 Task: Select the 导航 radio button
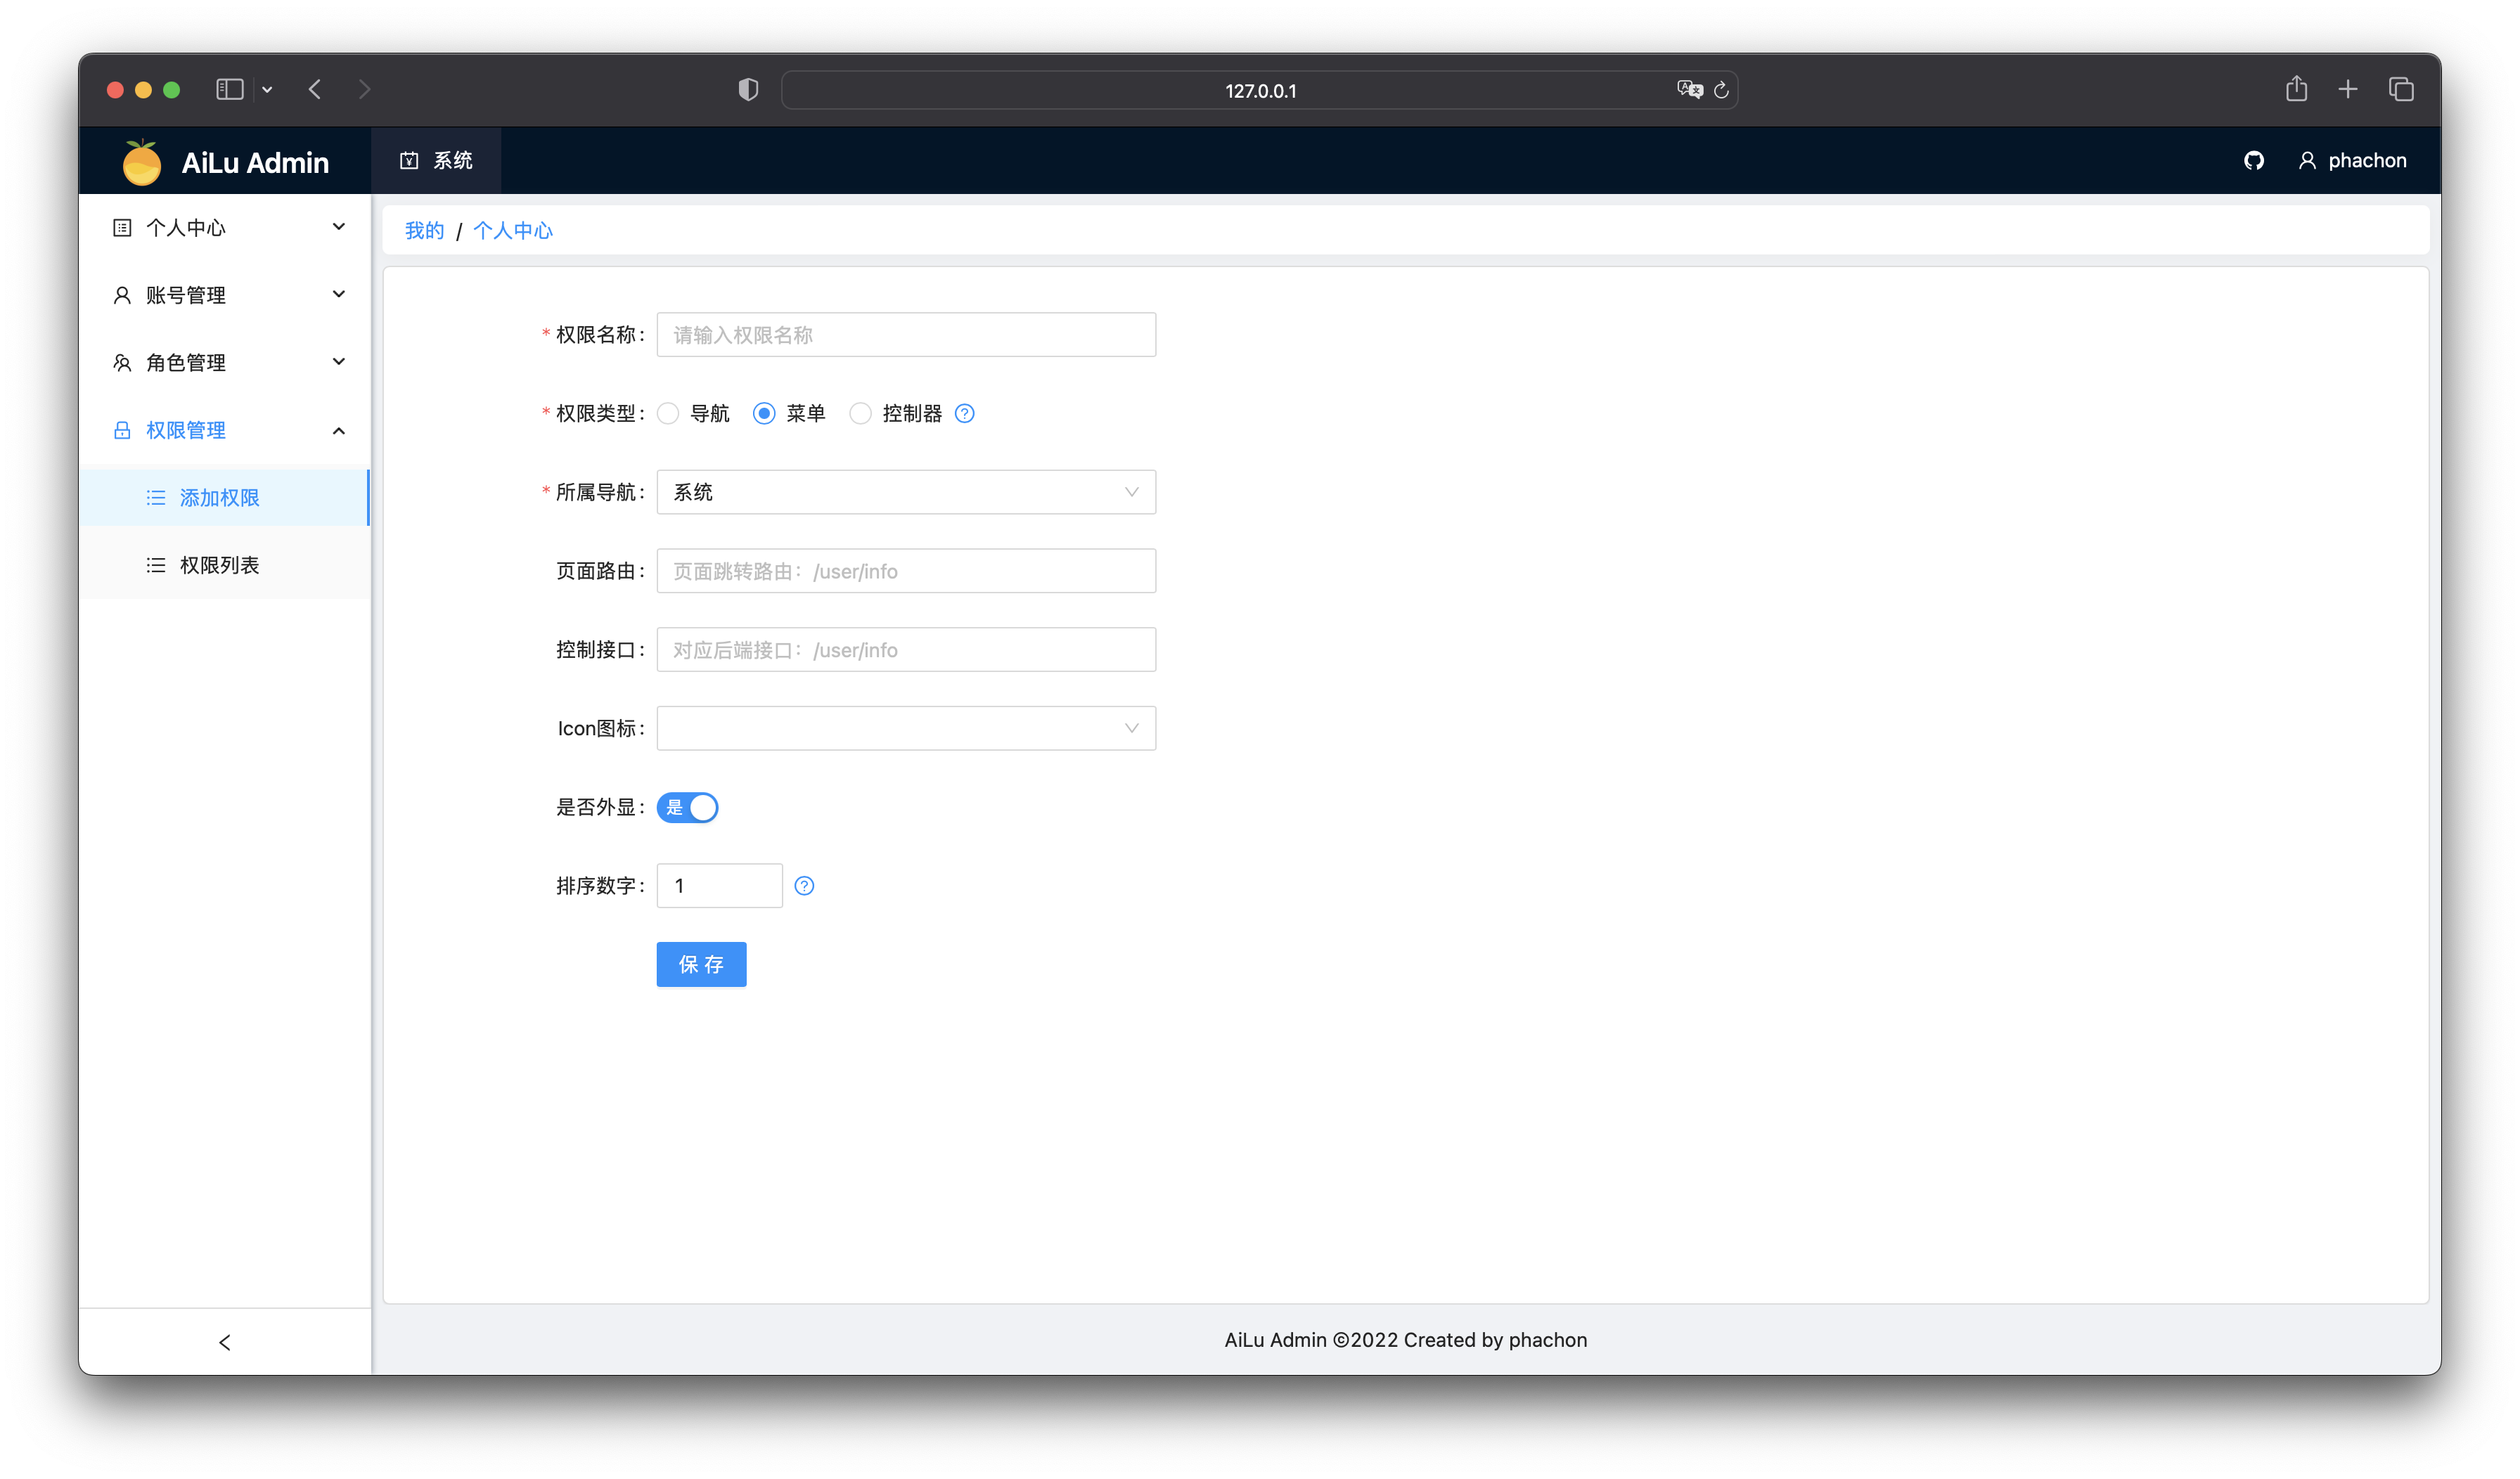(x=668, y=414)
